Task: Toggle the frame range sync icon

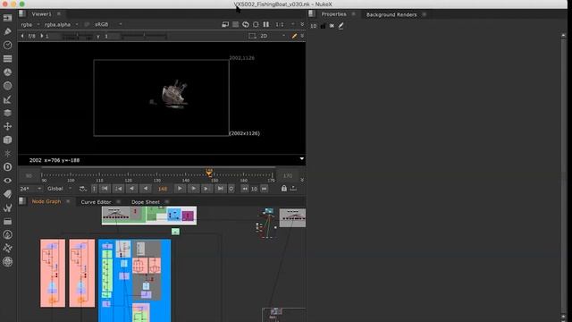Action: tap(293, 189)
